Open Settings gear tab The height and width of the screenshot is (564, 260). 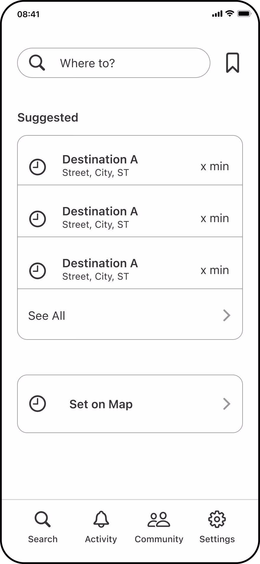(x=217, y=519)
